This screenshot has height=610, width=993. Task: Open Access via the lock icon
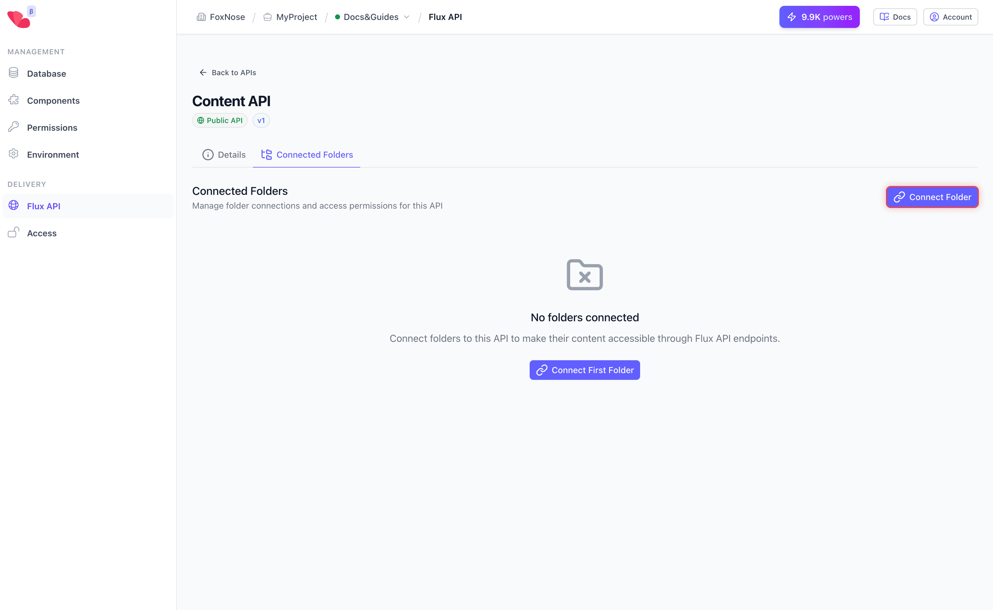(14, 232)
